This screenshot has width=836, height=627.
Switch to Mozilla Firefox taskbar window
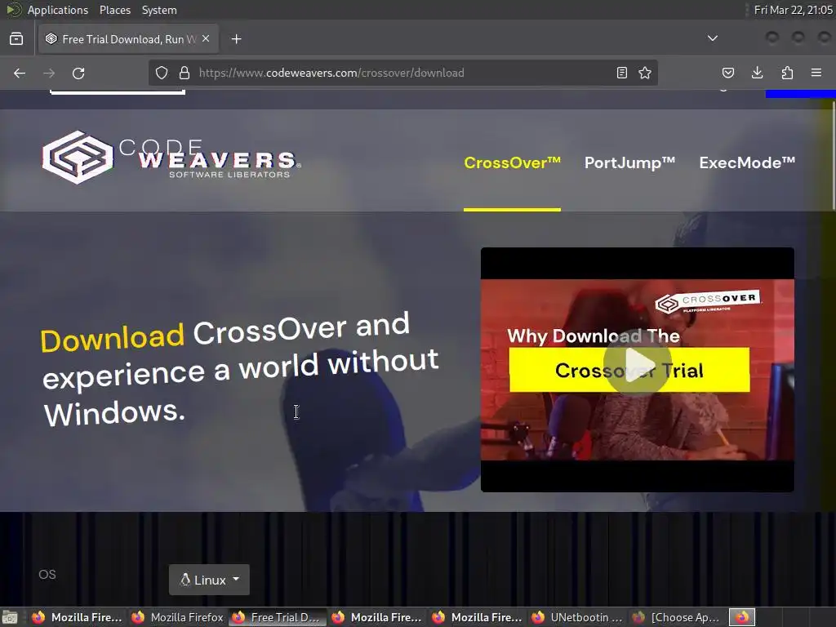(x=177, y=617)
